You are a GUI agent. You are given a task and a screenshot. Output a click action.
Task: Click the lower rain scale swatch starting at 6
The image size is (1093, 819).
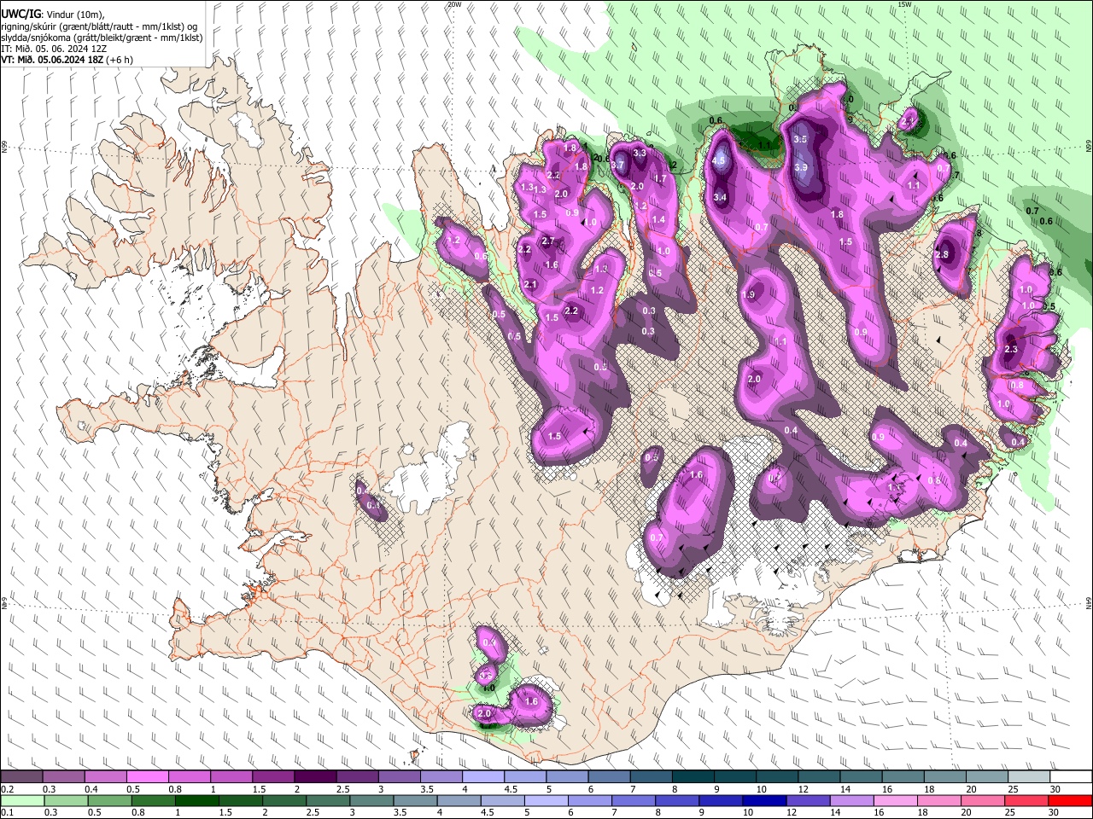coord(590,800)
